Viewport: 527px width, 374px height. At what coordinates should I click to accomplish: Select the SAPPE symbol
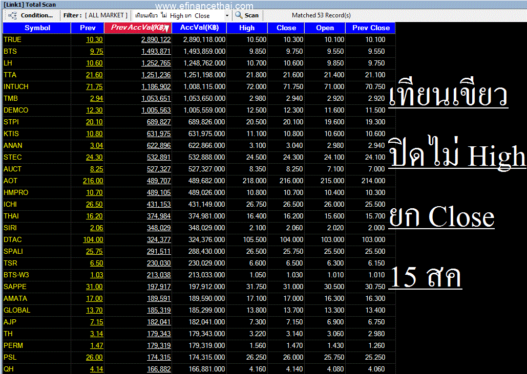coord(15,287)
